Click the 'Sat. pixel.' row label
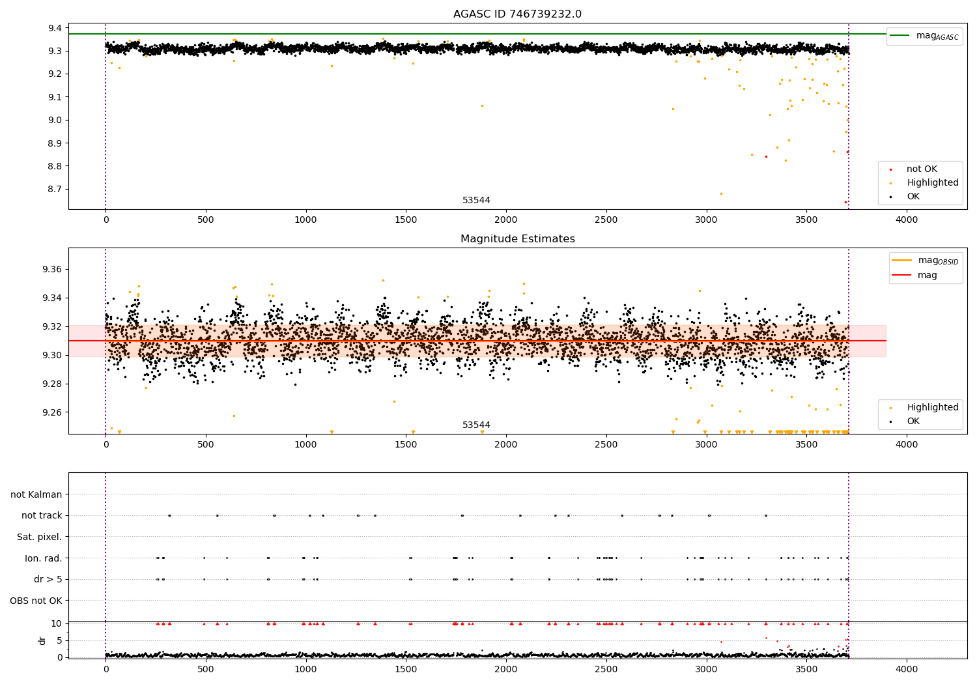This screenshot has height=684, width=977. click(40, 537)
